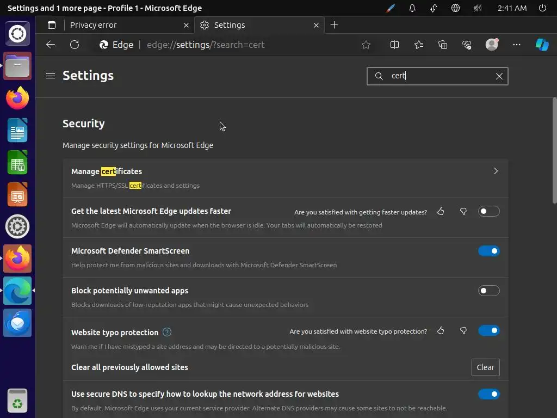The width and height of the screenshot is (557, 418).
Task: Open the Settings hamburger navigation menu
Action: point(51,76)
